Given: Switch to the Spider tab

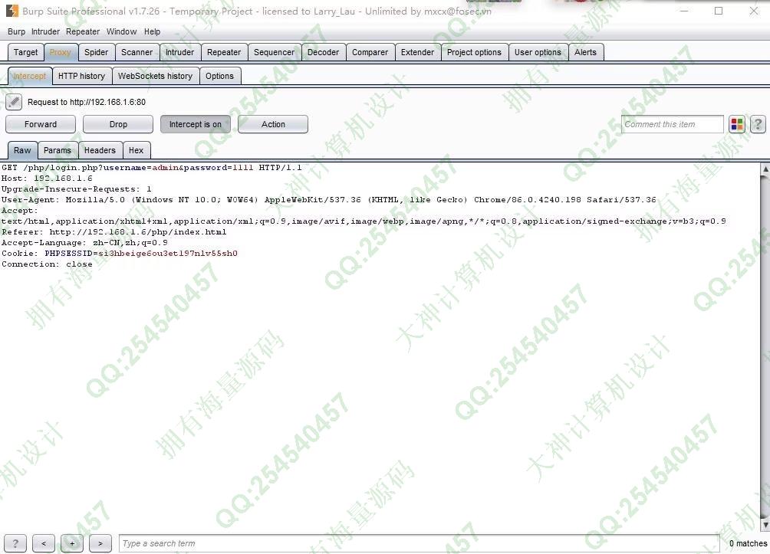Looking at the screenshot, I should point(97,52).
